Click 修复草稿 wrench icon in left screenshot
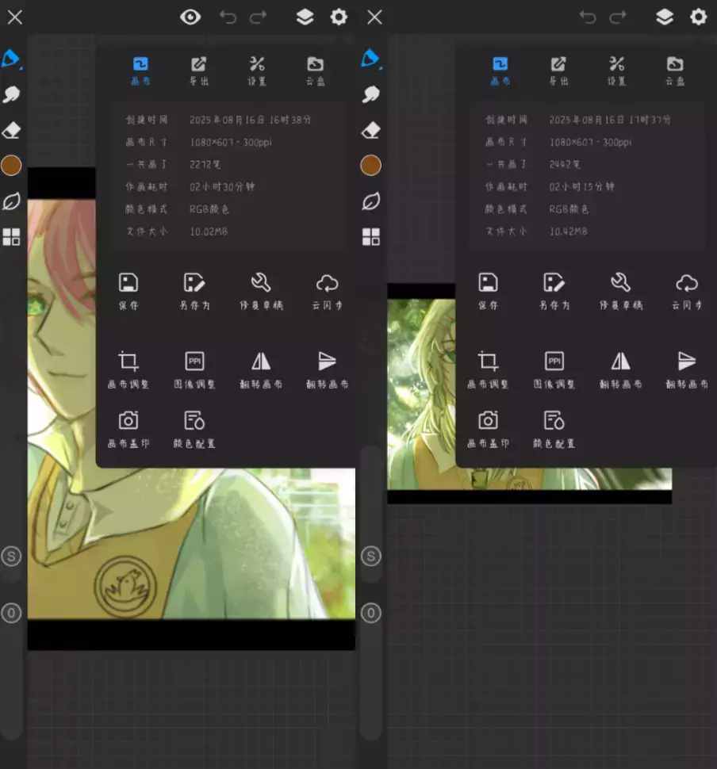This screenshot has width=717, height=769. pyautogui.click(x=261, y=292)
